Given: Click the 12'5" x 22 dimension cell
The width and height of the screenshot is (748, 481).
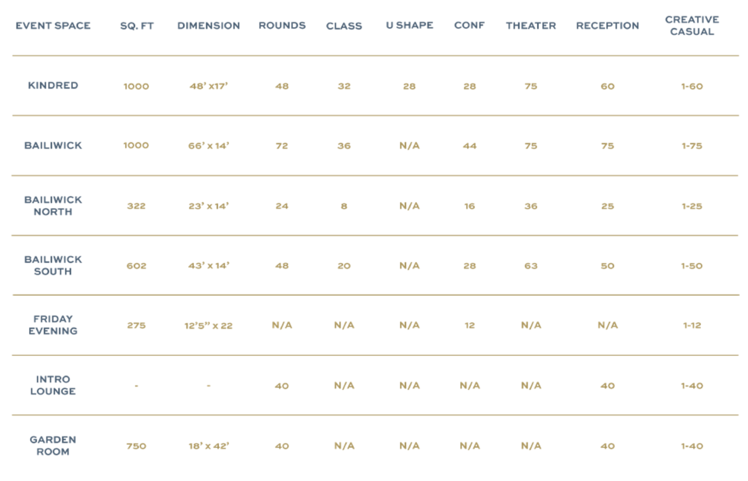Looking at the screenshot, I should coord(208,326).
